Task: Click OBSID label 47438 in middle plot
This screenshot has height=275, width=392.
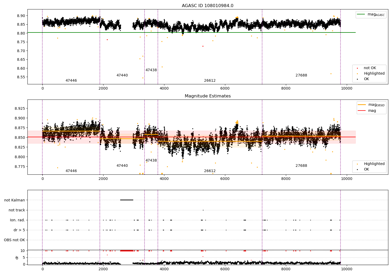Action: coord(151,161)
